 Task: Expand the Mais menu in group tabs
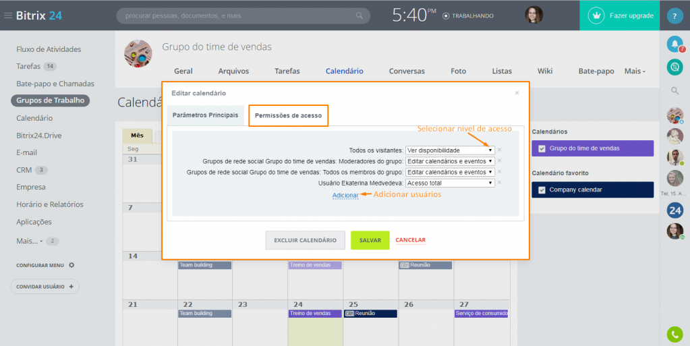tap(635, 71)
